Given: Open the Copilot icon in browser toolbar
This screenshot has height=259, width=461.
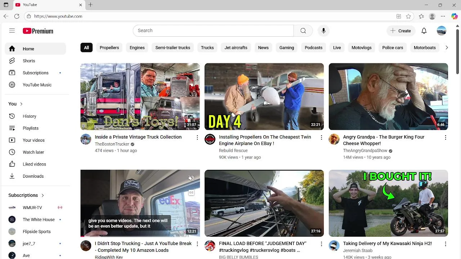Looking at the screenshot, I should pos(454,16).
